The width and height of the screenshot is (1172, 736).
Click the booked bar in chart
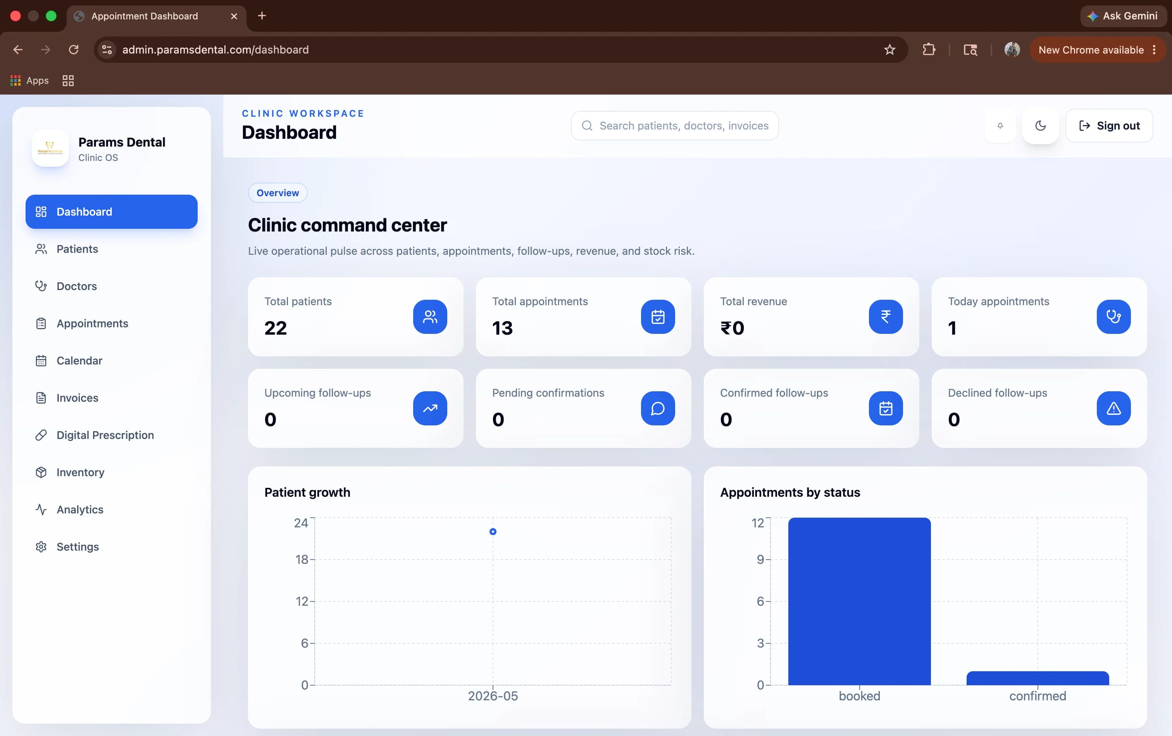[859, 601]
